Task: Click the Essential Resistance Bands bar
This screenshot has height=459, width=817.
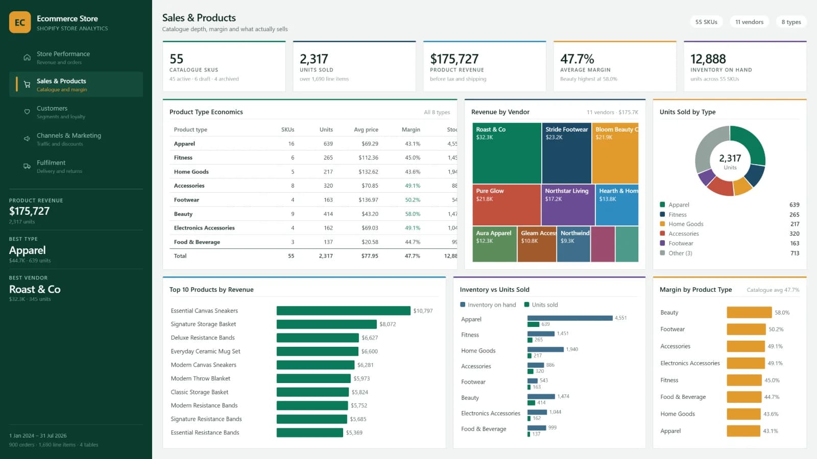Action: 310,432
